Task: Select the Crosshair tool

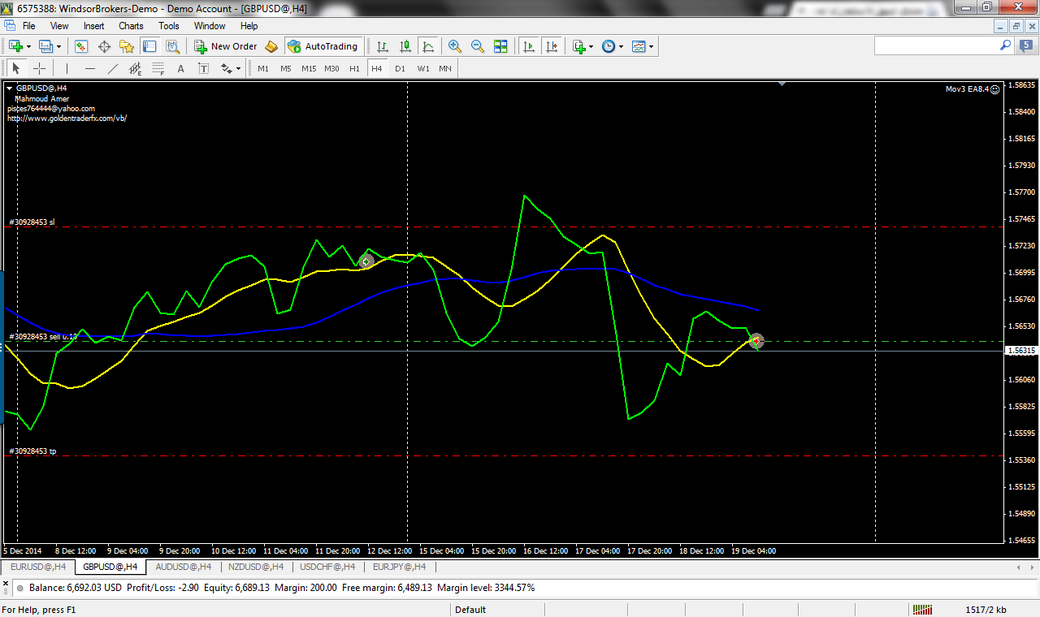Action: click(x=39, y=68)
